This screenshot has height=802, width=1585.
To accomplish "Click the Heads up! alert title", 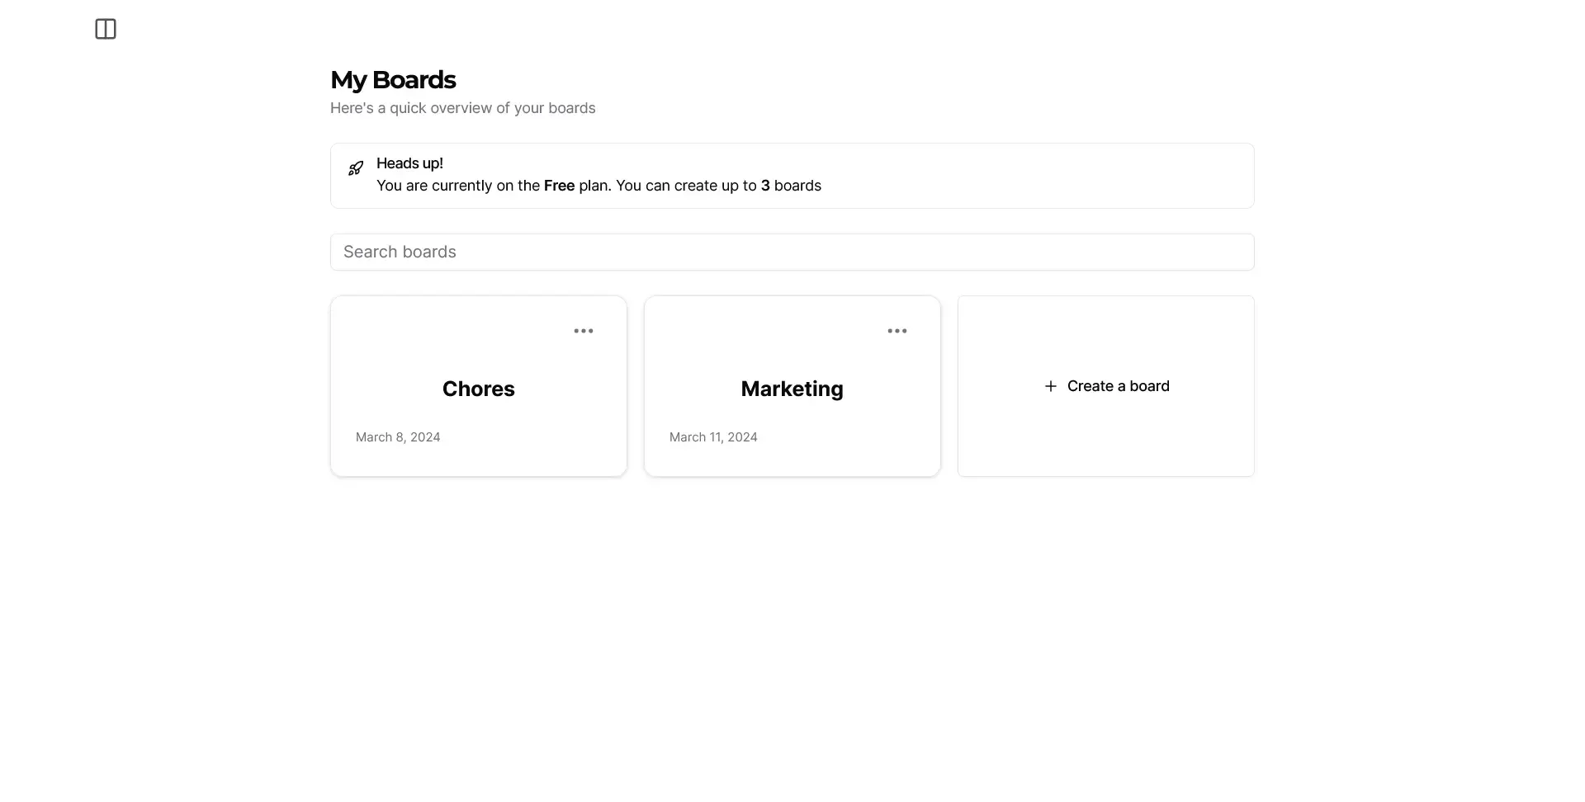I will (x=409, y=163).
